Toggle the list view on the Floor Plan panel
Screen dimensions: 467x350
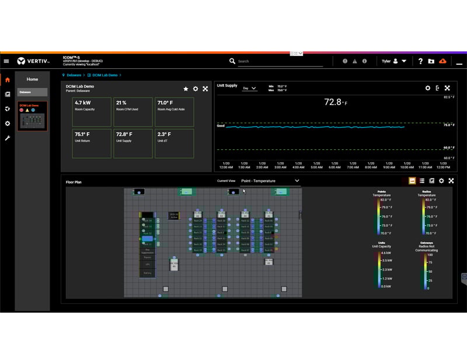422,181
